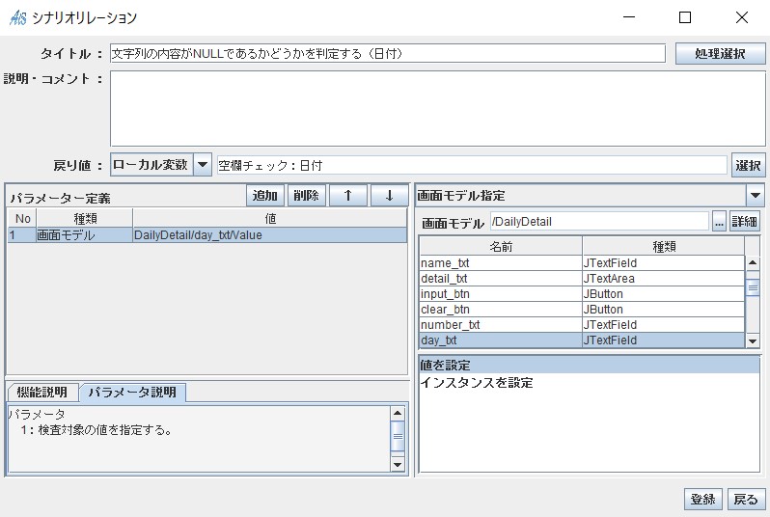Select the パラメータ説明 tab
This screenshot has height=517, width=770.
point(132,393)
